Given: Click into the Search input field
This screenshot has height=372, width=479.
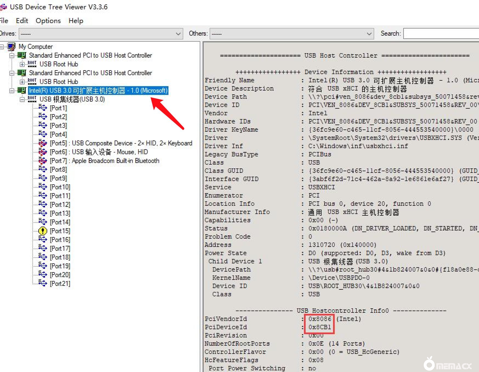Looking at the screenshot, I should point(441,34).
